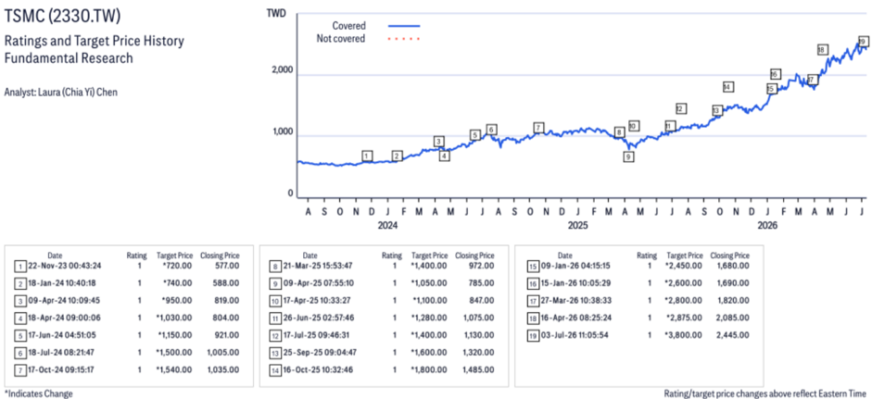This screenshot has height=399, width=872.
Task: Click target price "*1,030.00"
Action: coord(174,318)
